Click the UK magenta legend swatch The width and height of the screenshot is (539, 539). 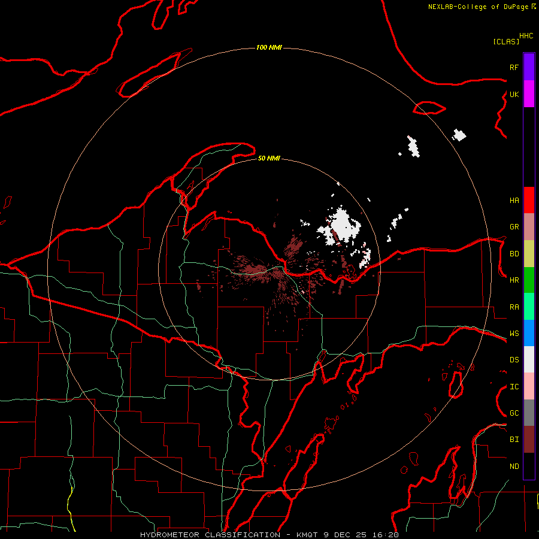[529, 94]
